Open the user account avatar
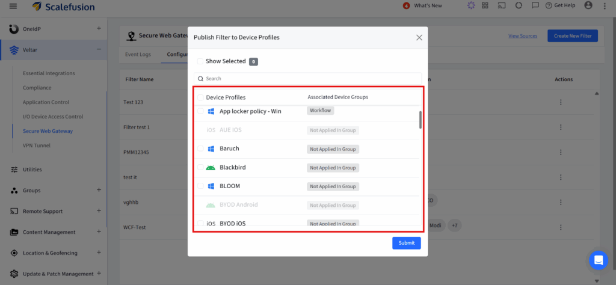 tap(588, 5)
